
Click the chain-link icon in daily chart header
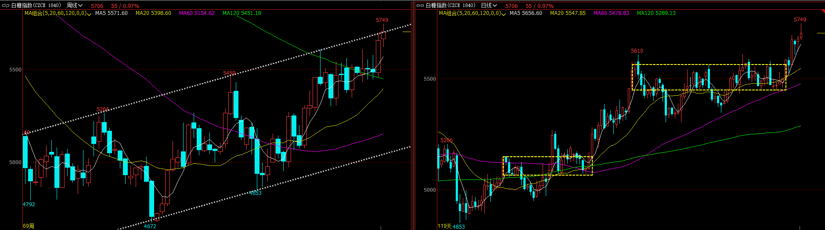coord(420,6)
